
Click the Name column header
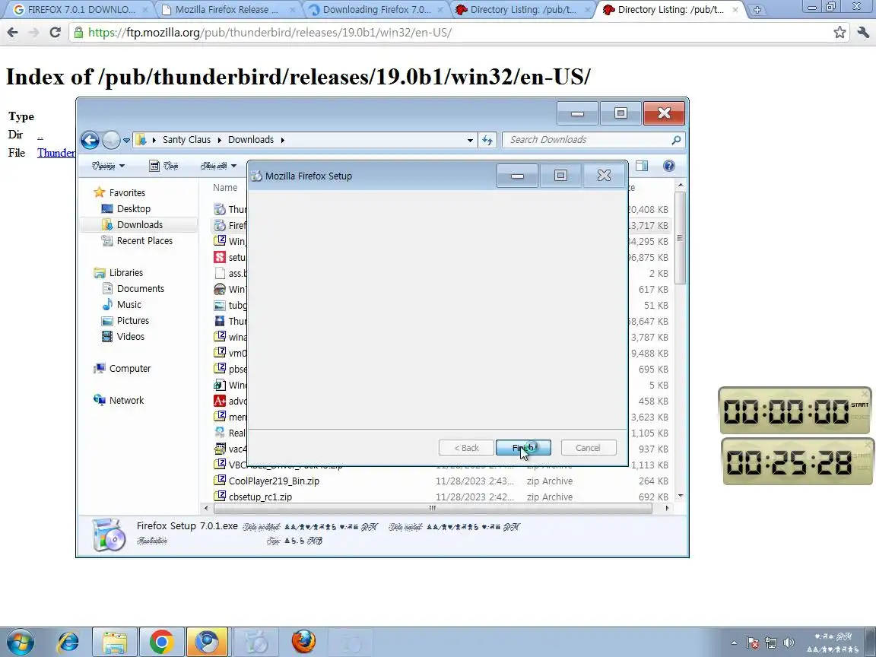pyautogui.click(x=225, y=188)
